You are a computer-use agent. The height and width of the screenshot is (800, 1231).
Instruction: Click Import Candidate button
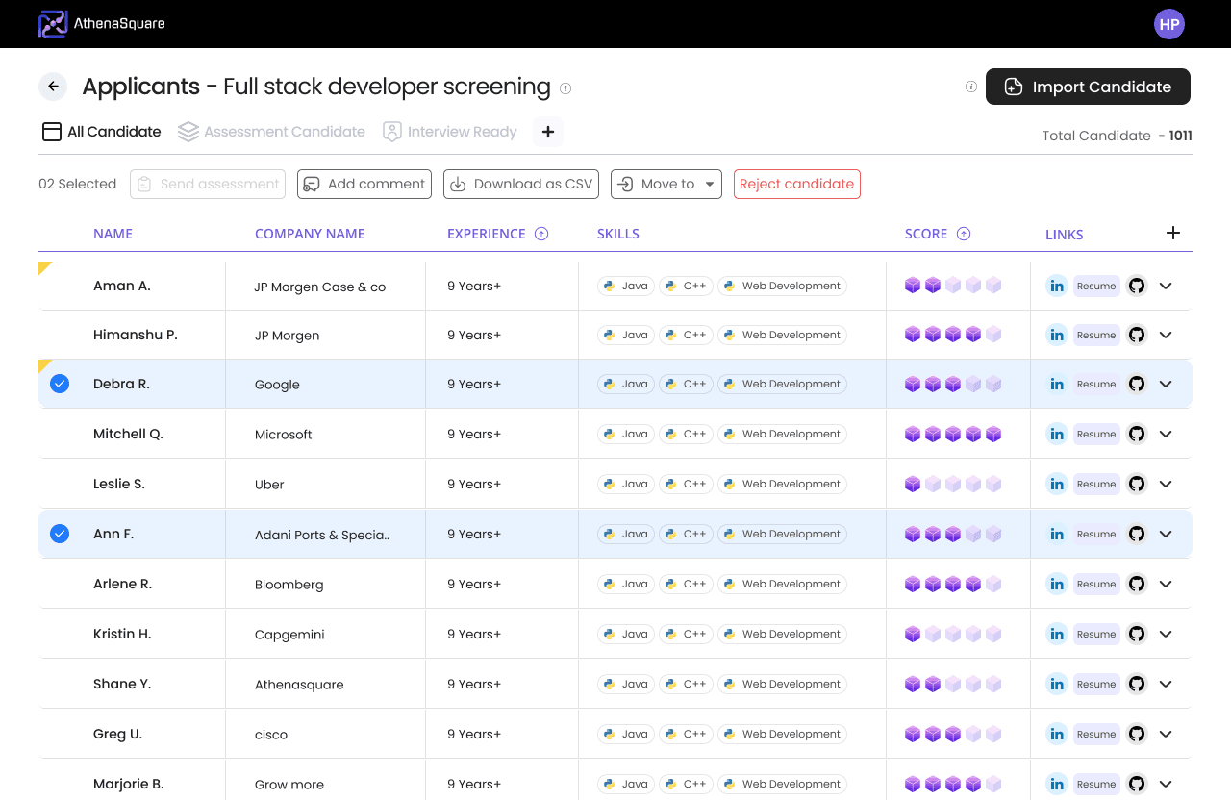[1088, 87]
